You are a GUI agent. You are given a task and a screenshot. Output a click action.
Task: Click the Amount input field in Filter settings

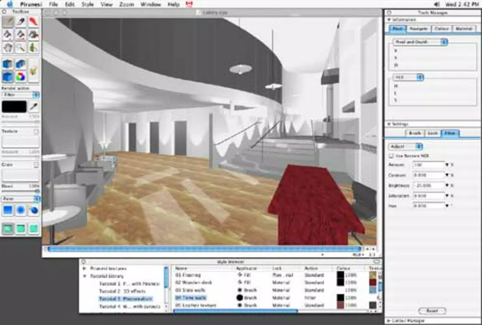(x=429, y=165)
